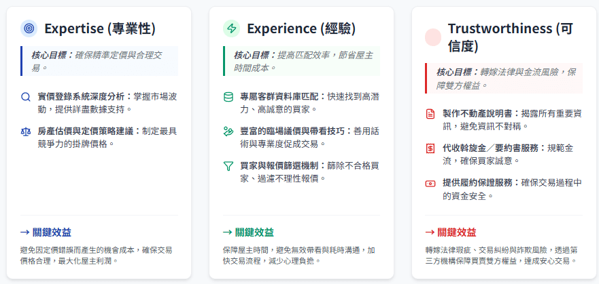Click the blue 核心目標 box about 精準定價

click(99, 60)
